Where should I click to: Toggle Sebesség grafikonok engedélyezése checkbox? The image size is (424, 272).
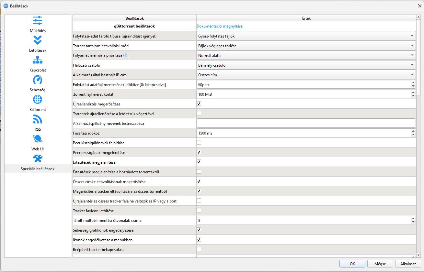[199, 230]
